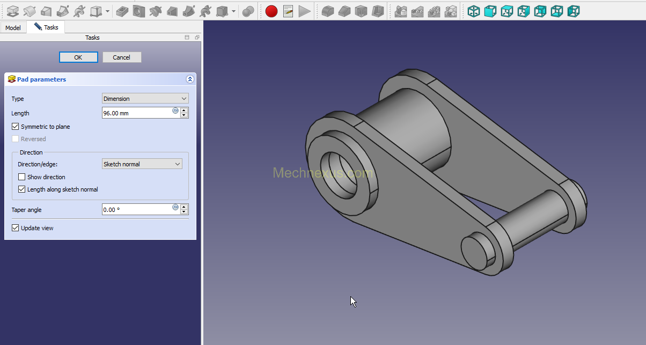The height and width of the screenshot is (345, 646).
Task: Collapse the Pad parameters section
Action: [x=189, y=79]
